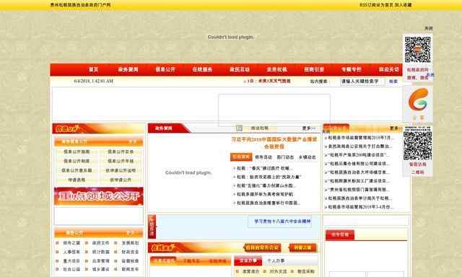Open 信息公开年报 link
The width and height of the screenshot is (462, 277).
(x=121, y=161)
